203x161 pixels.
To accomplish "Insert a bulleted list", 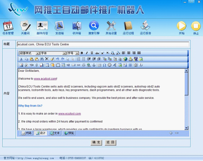I will coord(84,59).
